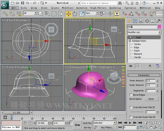Screen dimensions: 164x131
Task: Toggle Window/Crossing selection mode
Action: pyautogui.click(x=61, y=14)
